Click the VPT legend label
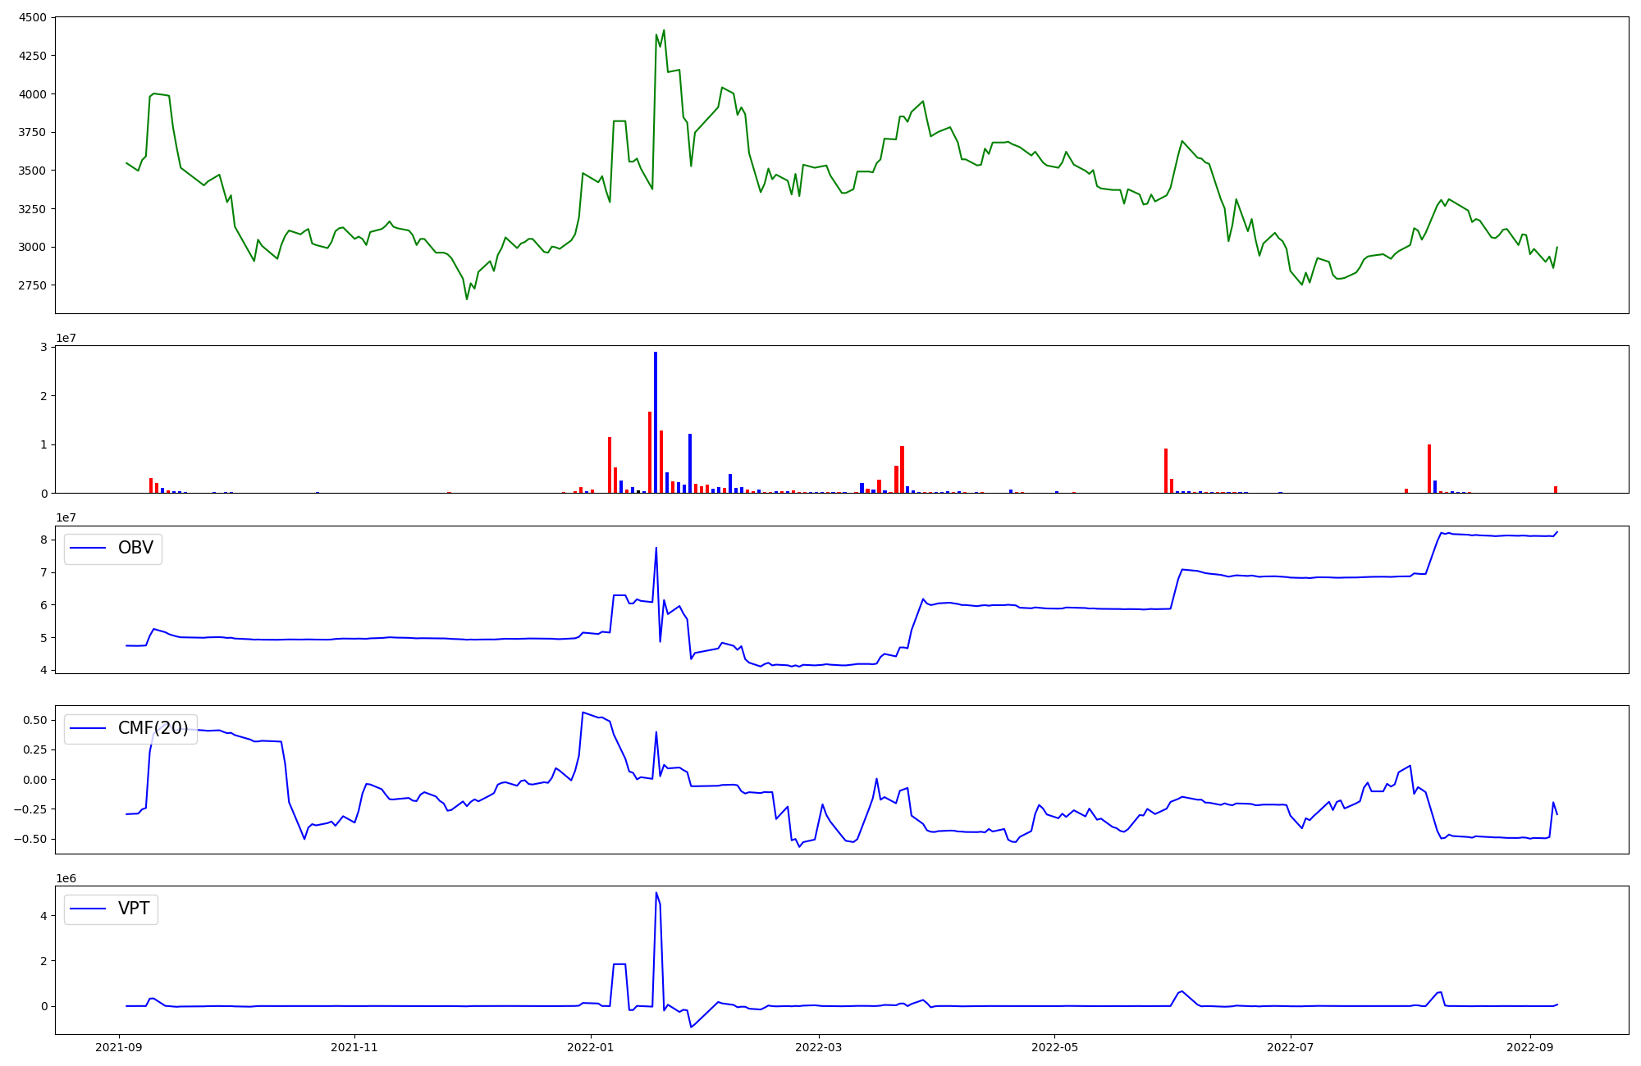 click(134, 909)
